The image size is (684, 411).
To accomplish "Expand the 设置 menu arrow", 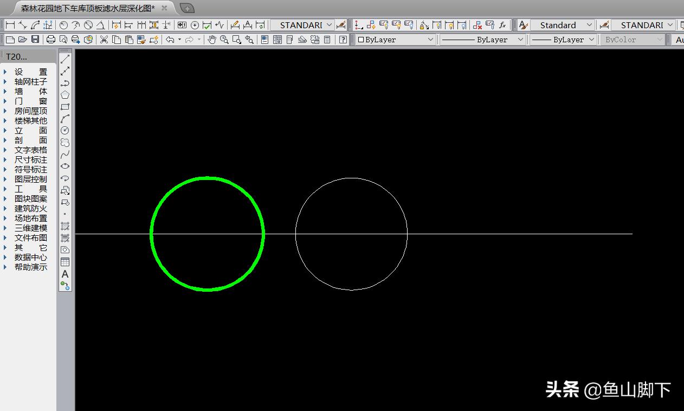I will [5, 72].
